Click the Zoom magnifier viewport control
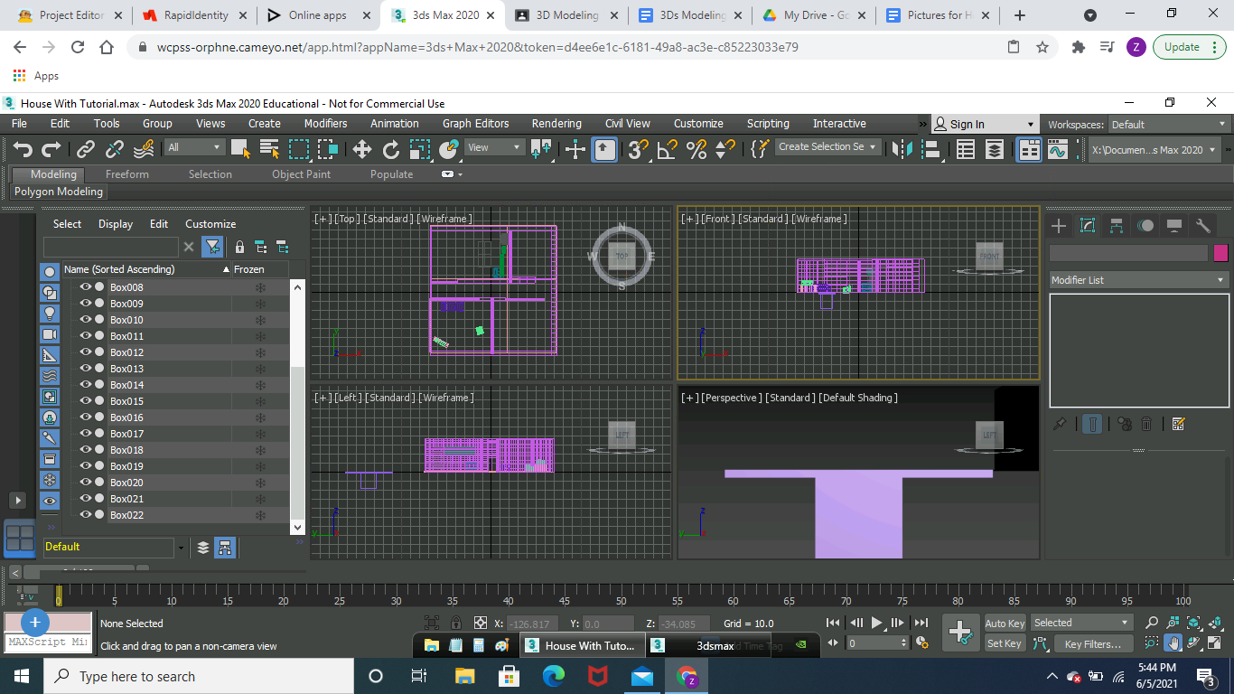Viewport: 1234px width, 694px height. coord(1151,623)
